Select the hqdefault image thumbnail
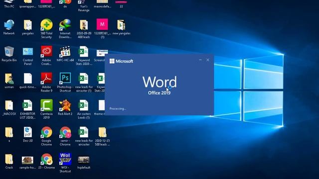This screenshot has width=319, height=179. click(x=84, y=160)
